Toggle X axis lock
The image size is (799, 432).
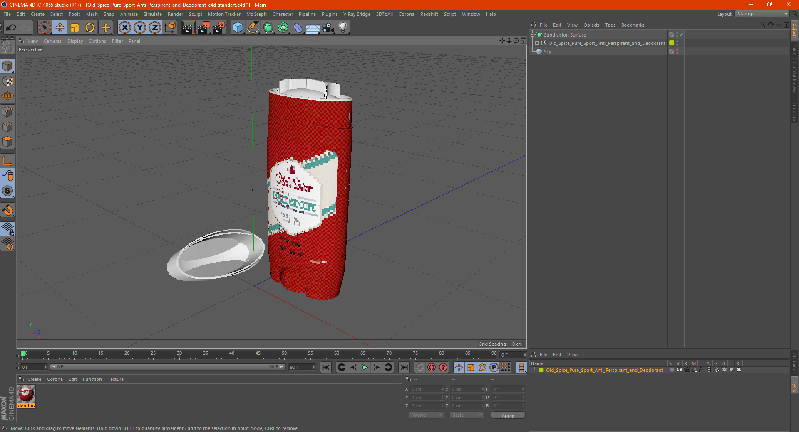pos(124,28)
